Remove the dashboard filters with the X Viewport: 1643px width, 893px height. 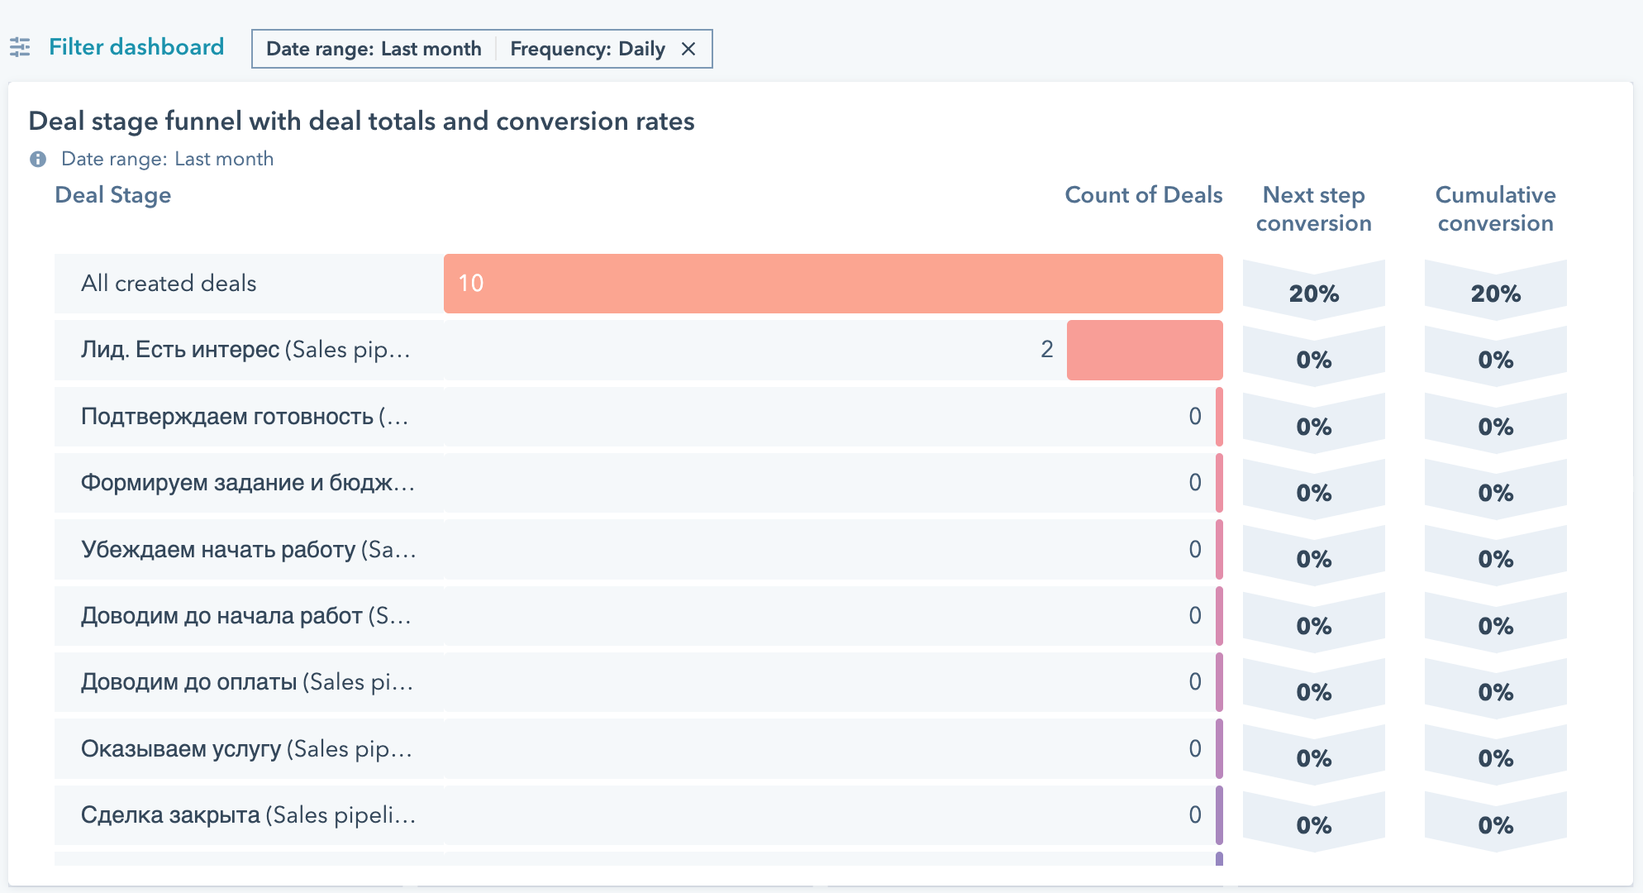click(x=689, y=49)
